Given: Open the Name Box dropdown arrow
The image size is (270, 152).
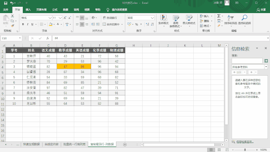Looking at the screenshot, I should pyautogui.click(x=20, y=38).
